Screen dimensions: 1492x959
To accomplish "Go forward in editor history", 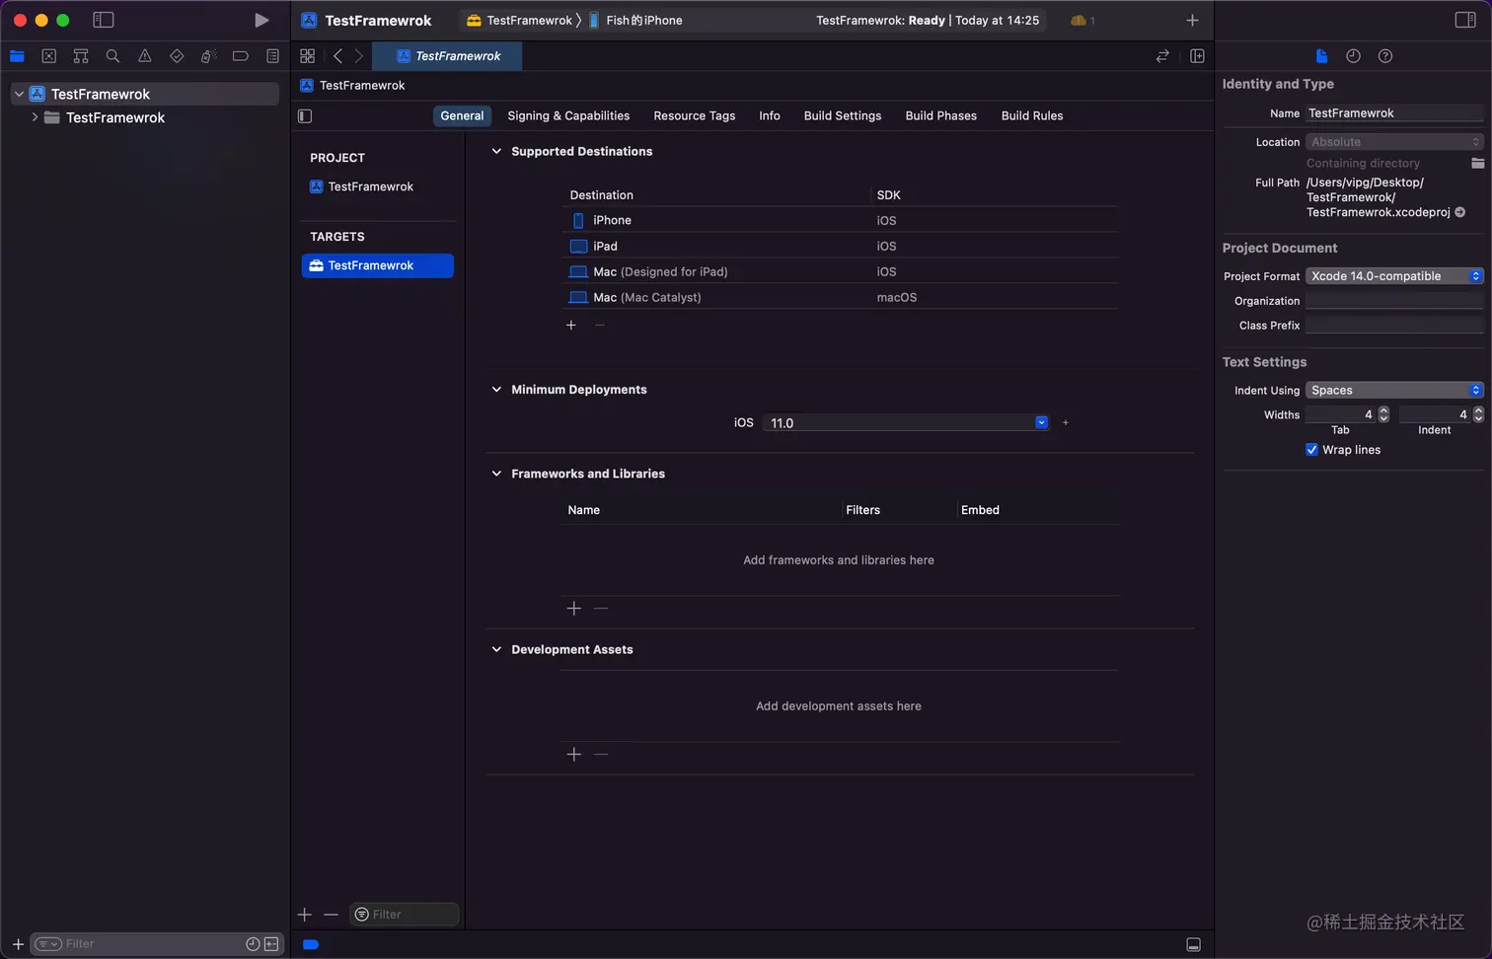I will [x=359, y=56].
